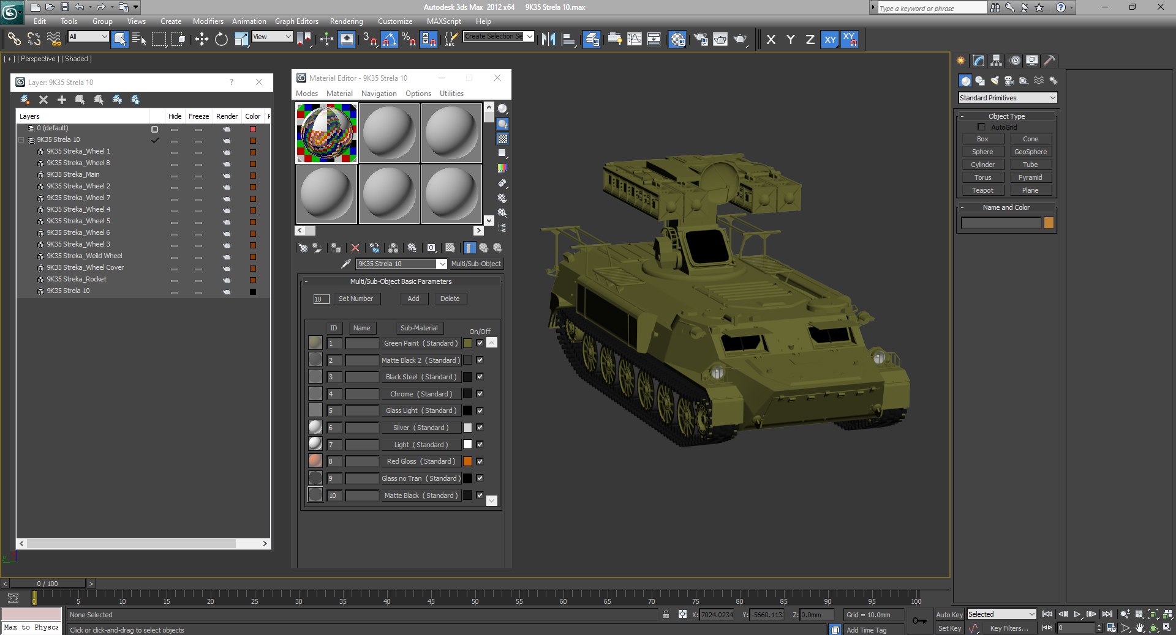This screenshot has height=635, width=1176.
Task: Click Play Animation button
Action: coord(1077,614)
